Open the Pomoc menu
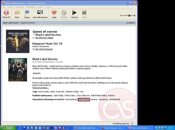Image resolution: width=175 pixels, height=130 pixels. click(48, 7)
